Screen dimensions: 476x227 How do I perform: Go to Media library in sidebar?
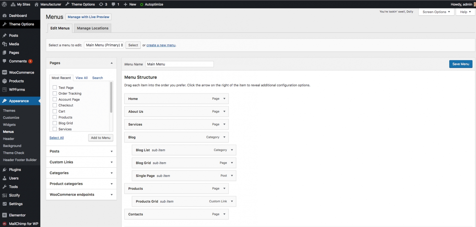[14, 44]
